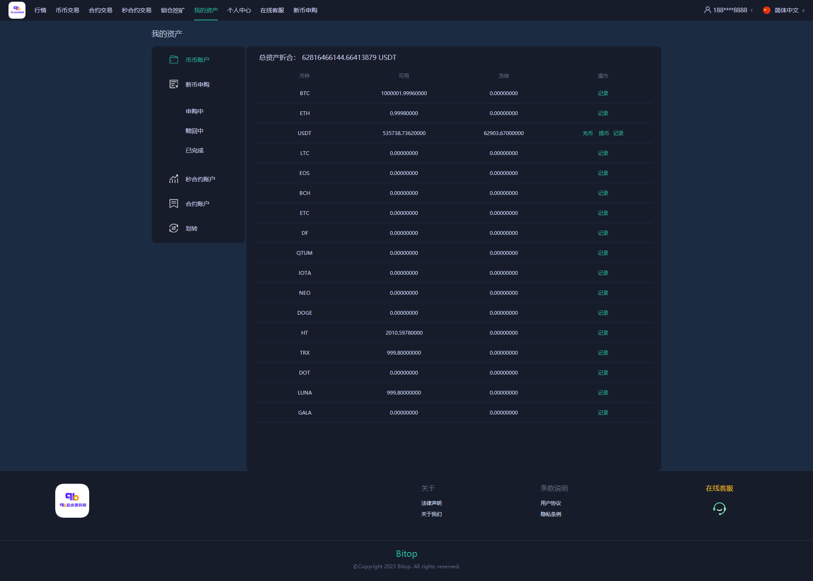The height and width of the screenshot is (581, 813).
Task: Open the 隐私条例 footer link
Action: coord(551,514)
